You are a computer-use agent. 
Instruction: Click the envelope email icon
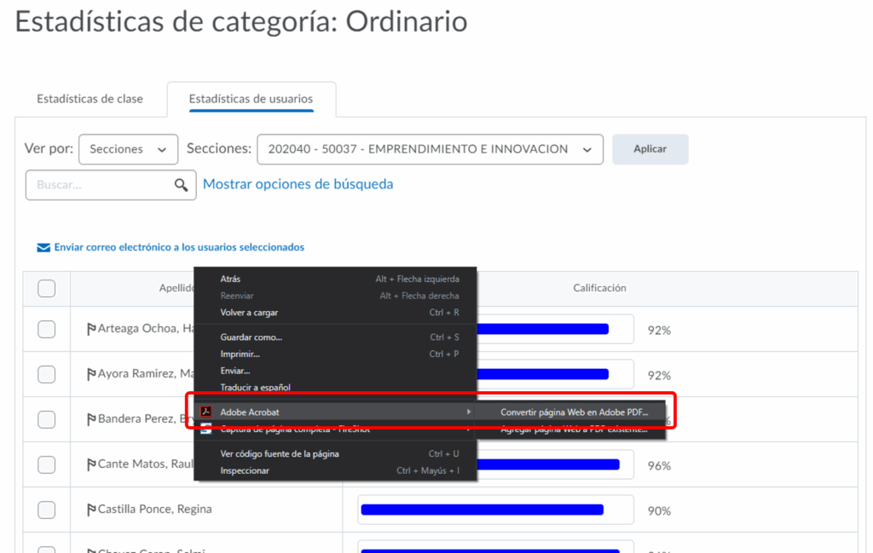click(x=43, y=248)
